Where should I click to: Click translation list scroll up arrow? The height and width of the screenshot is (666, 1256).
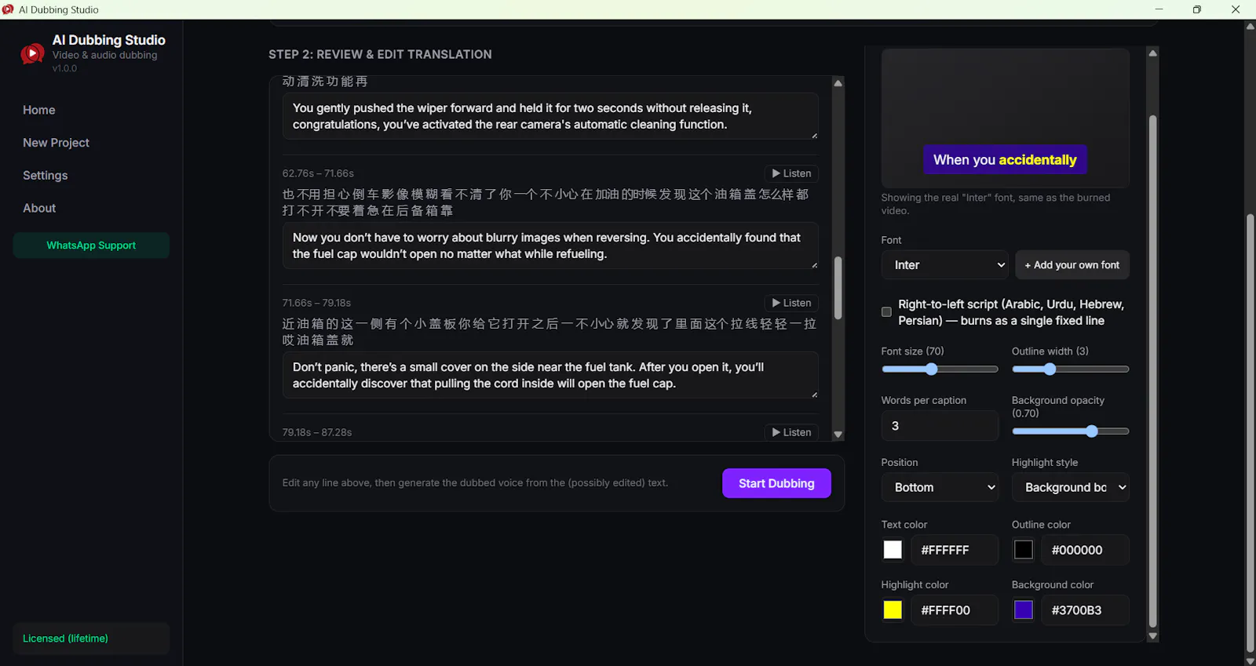pos(838,82)
